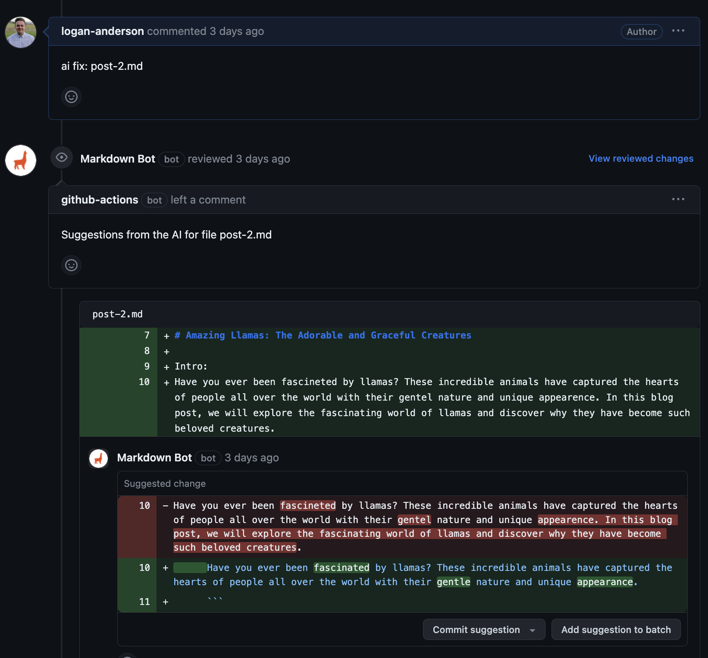Screen dimensions: 708x658
Task: Open 'reviewed 3 days ago' timestamp
Action: click(x=239, y=159)
